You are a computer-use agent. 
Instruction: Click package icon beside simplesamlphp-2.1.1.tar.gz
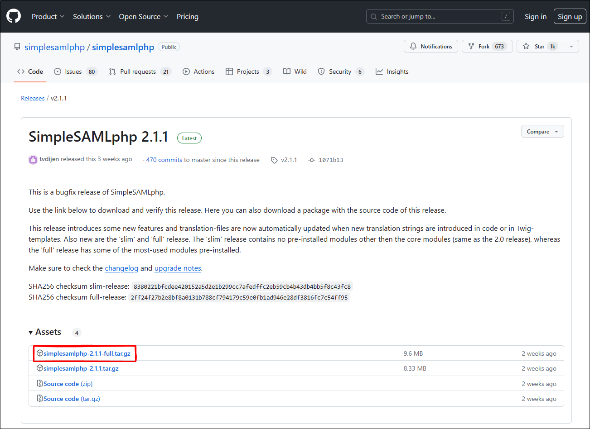click(40, 368)
